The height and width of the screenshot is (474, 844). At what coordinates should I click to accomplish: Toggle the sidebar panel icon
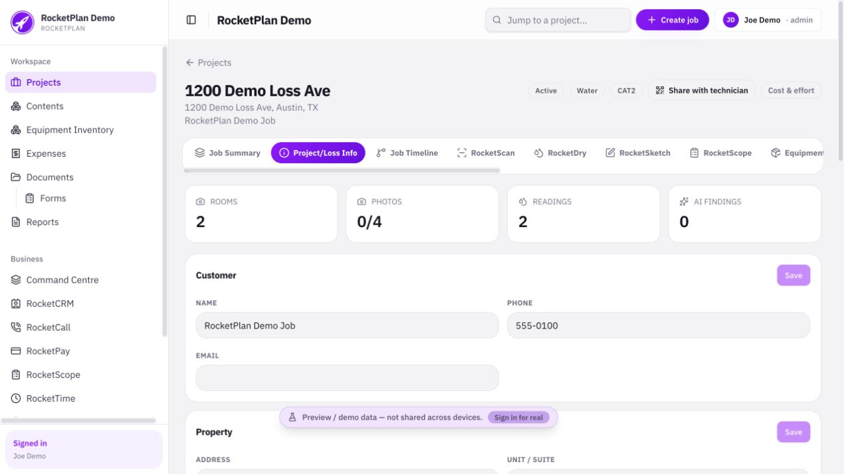click(x=191, y=20)
